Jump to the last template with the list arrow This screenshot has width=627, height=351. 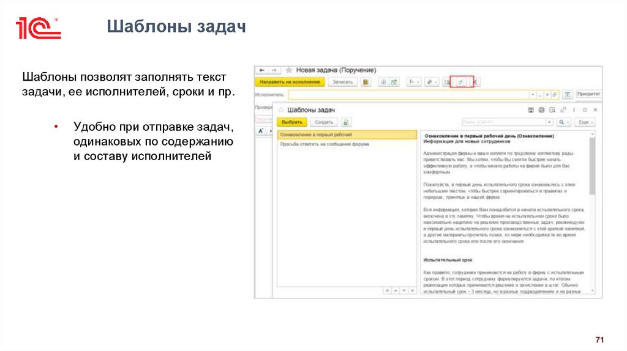pyautogui.click(x=412, y=290)
